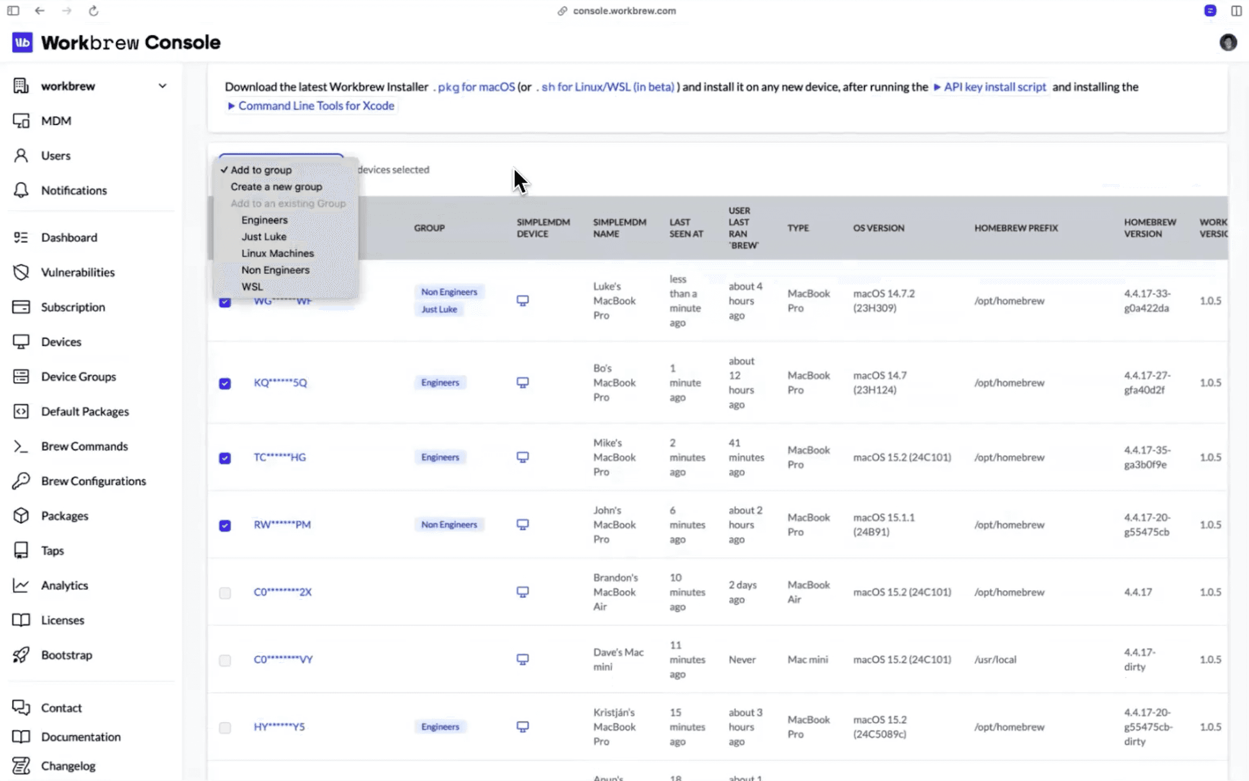Viewport: 1249px width, 781px height.
Task: Uncheck the row for KQ******5Q
Action: (225, 384)
